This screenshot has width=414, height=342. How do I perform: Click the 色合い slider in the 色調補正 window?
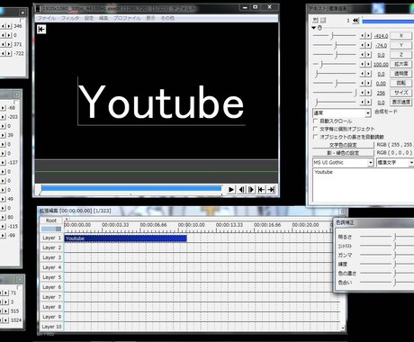[x=387, y=283]
